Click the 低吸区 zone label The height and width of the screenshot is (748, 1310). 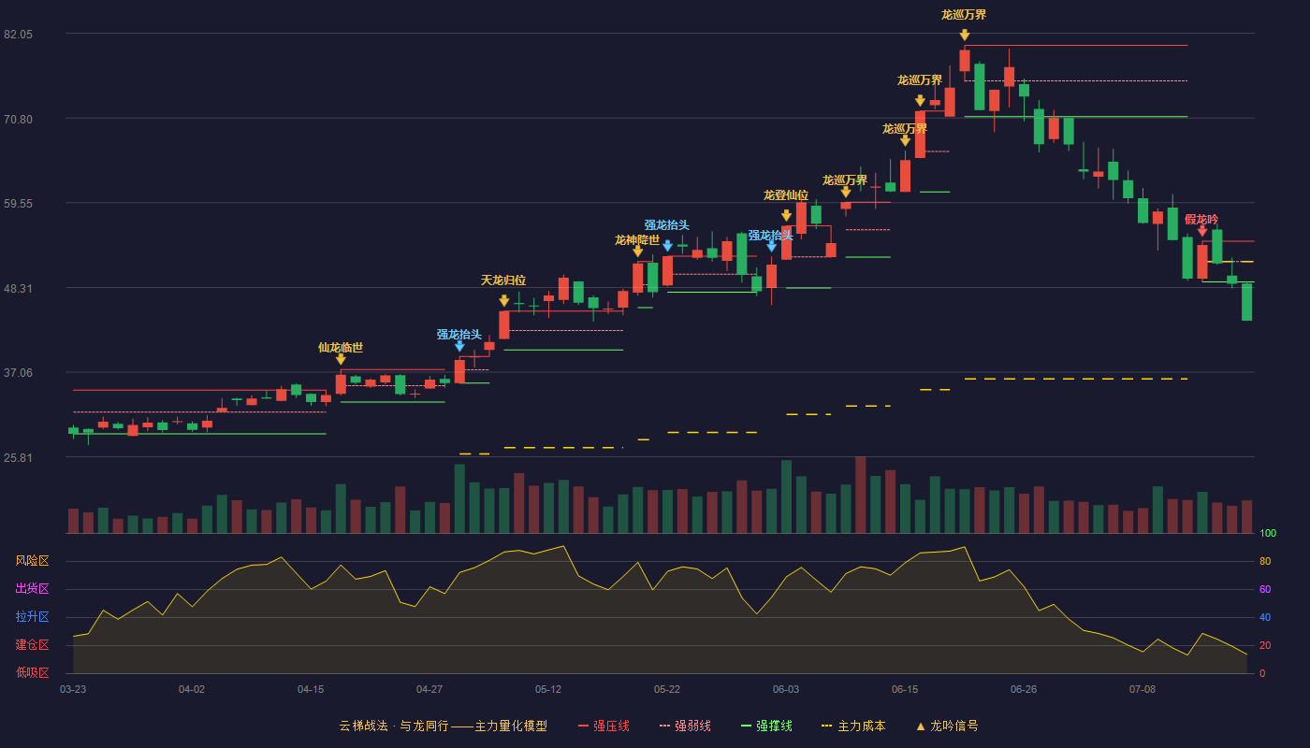32,672
